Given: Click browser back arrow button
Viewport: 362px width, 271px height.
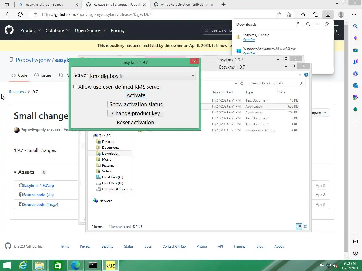Looking at the screenshot, I should [x=8, y=14].
